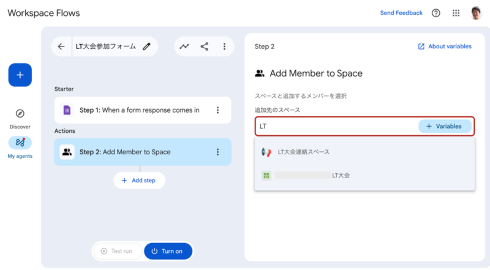Open the help question mark icon

(x=436, y=13)
